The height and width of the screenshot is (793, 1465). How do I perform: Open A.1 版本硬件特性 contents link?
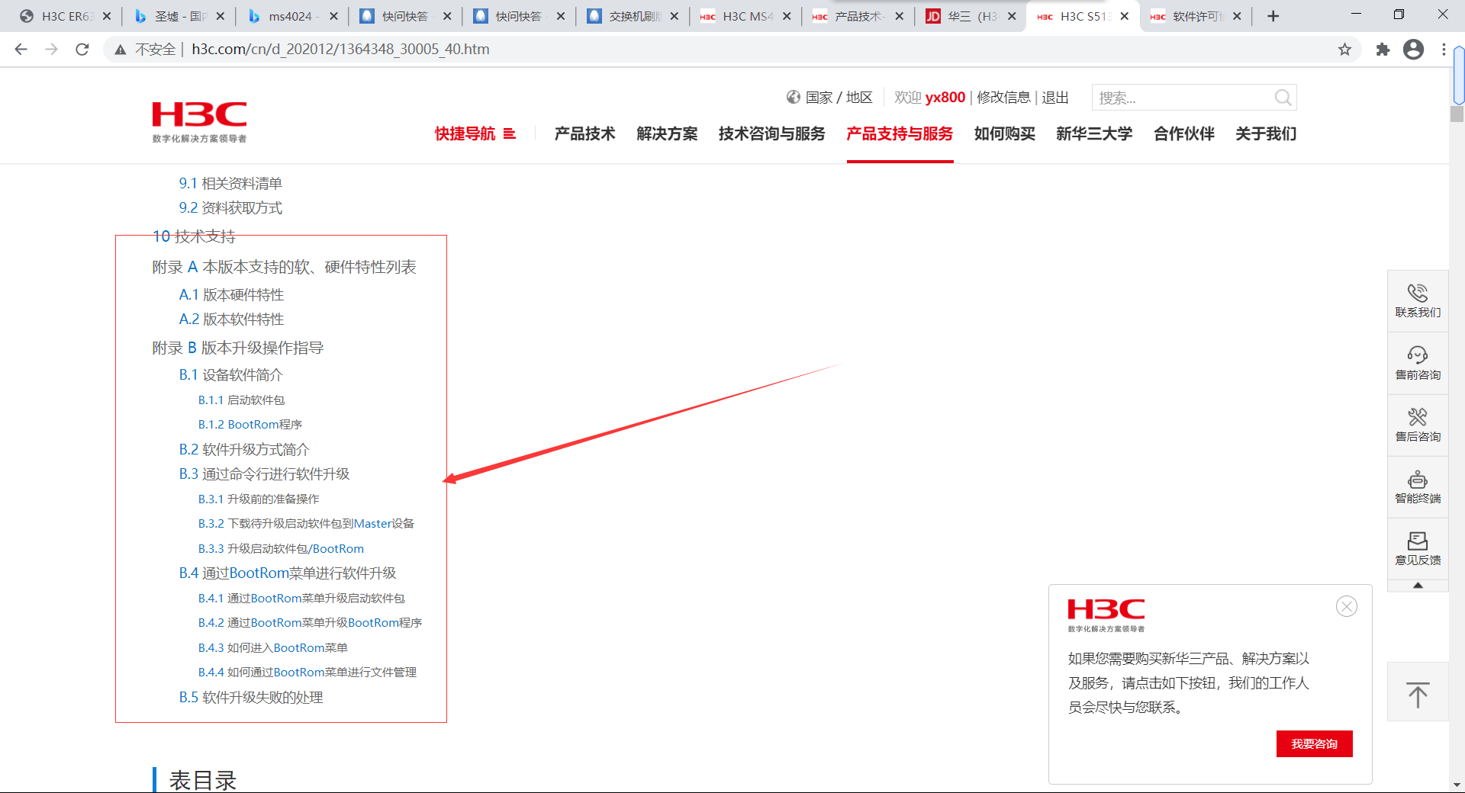[231, 294]
